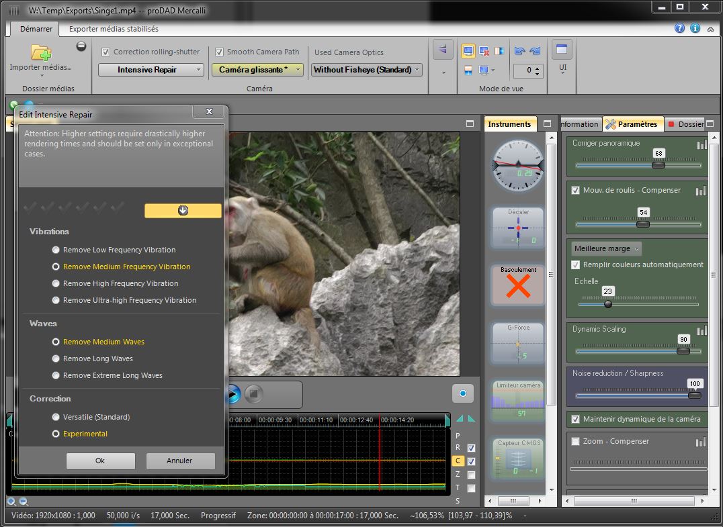Click the rotate right arrow icon
This screenshot has height=527, width=723.
tap(535, 51)
